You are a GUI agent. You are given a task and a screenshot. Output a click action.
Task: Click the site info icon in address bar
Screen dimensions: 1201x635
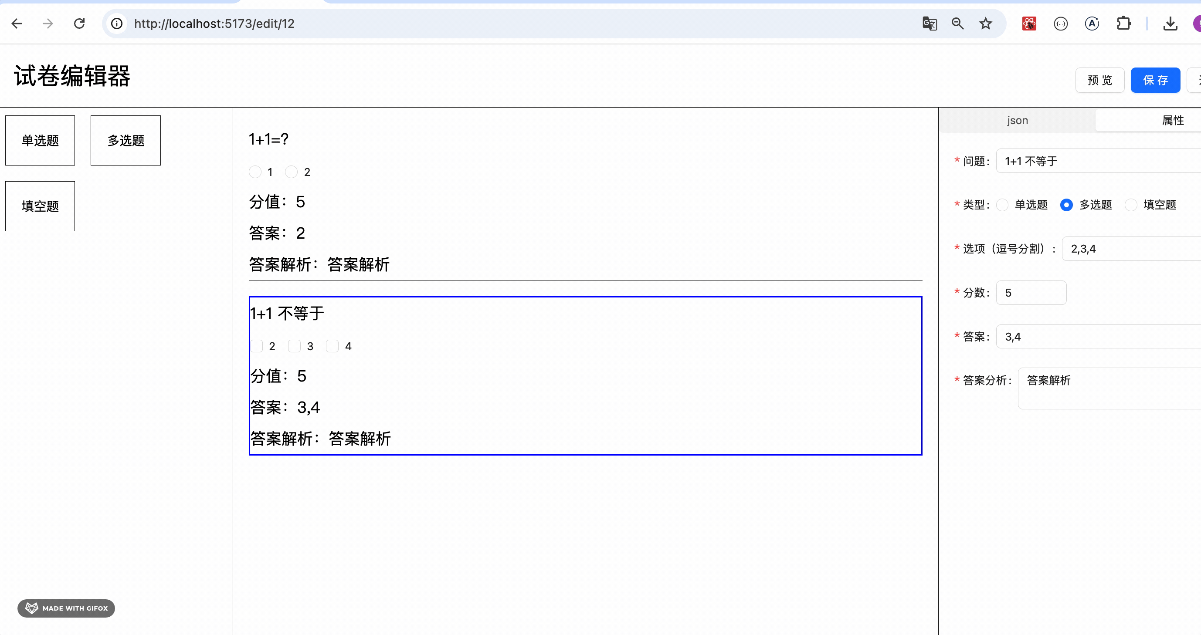[117, 23]
